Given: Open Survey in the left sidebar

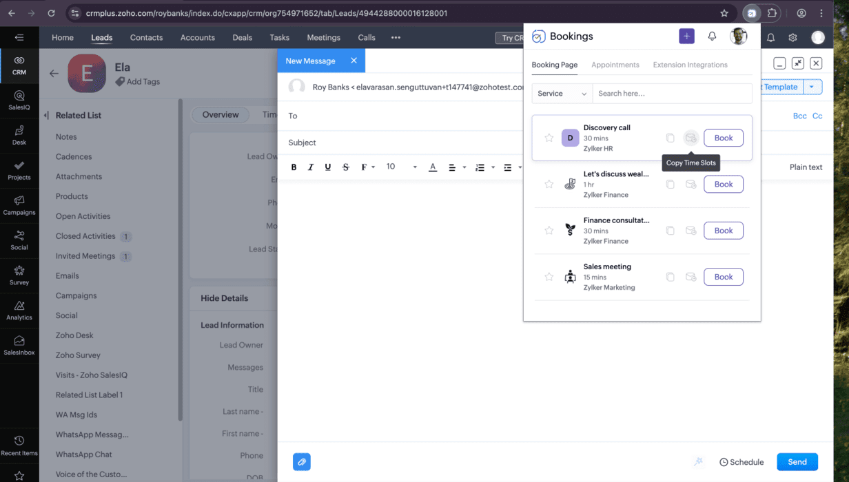Looking at the screenshot, I should [19, 275].
